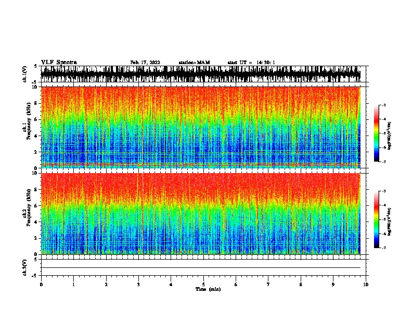
Task: Click the time axis tick label "10"
Action: [x=366, y=285]
